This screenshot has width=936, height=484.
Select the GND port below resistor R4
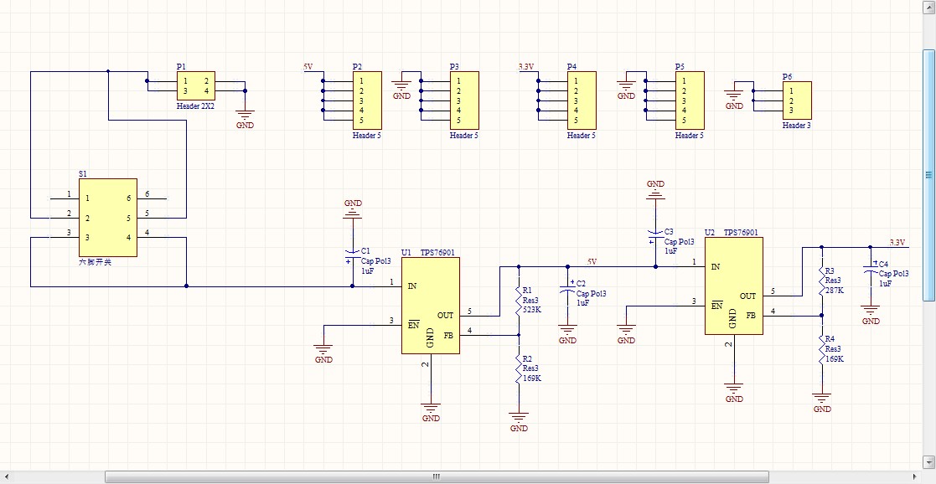point(822,403)
